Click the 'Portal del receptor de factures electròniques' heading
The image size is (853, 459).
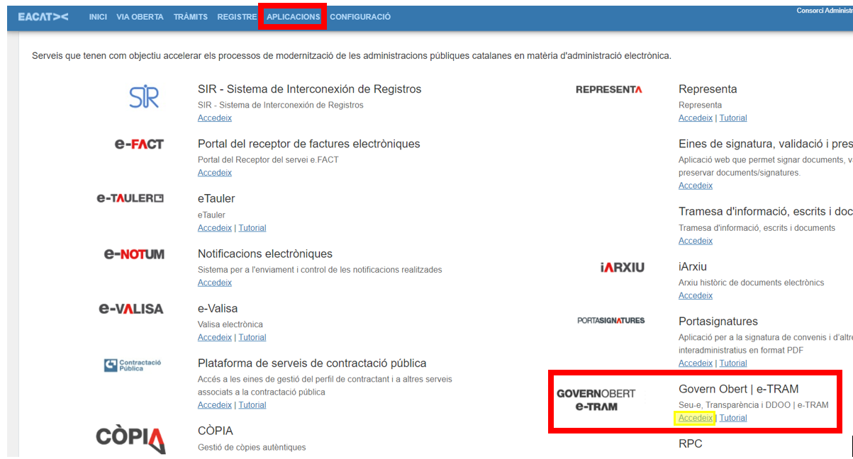tap(309, 144)
